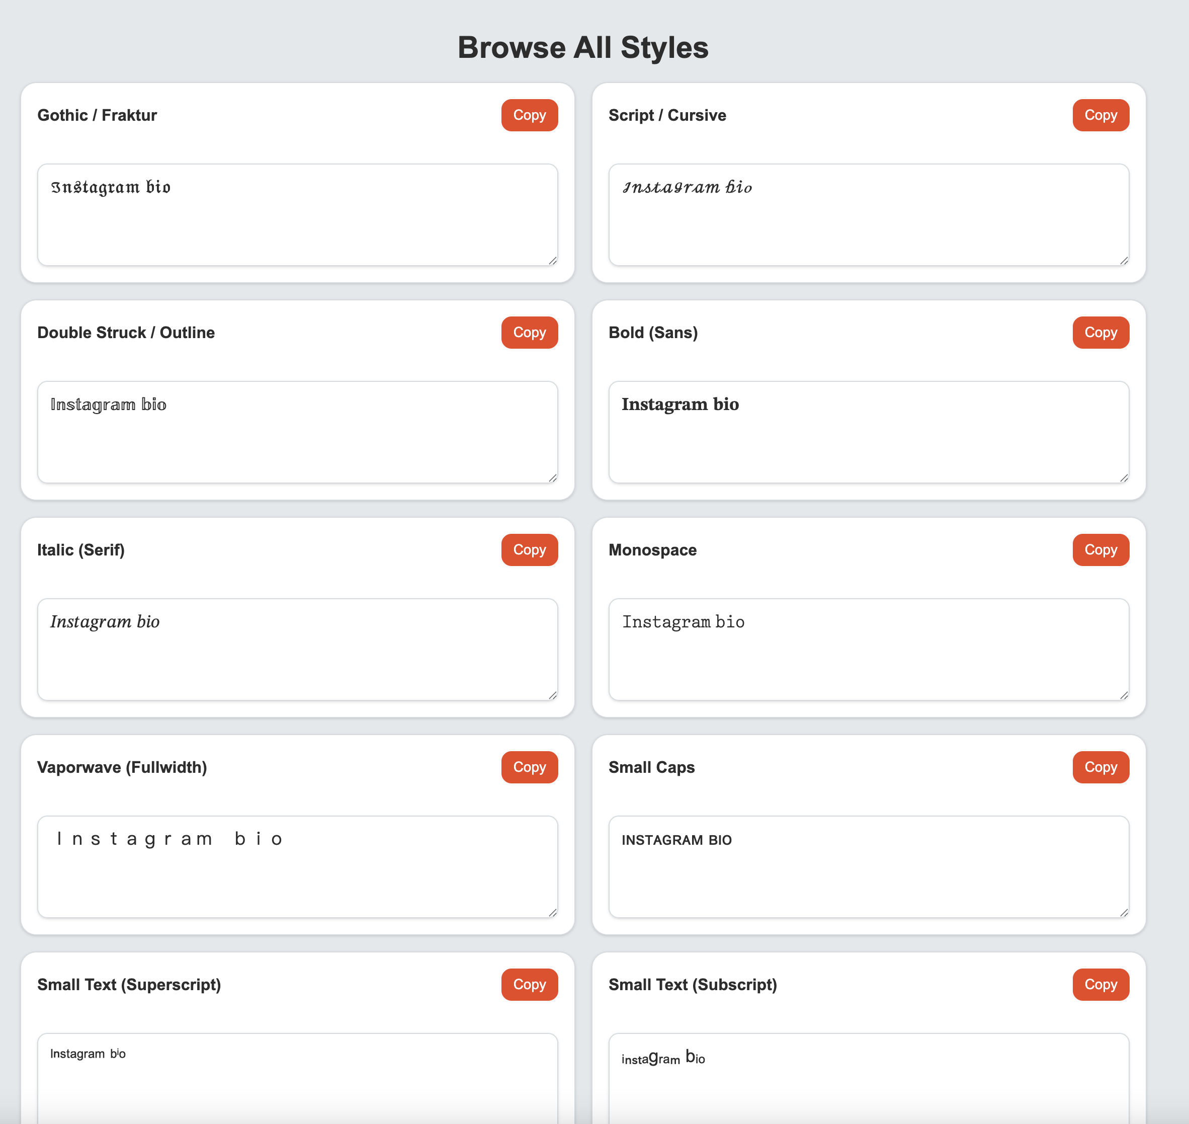This screenshot has height=1124, width=1189.
Task: Copy the Vaporwave (Fullwidth) styled text
Action: (529, 767)
